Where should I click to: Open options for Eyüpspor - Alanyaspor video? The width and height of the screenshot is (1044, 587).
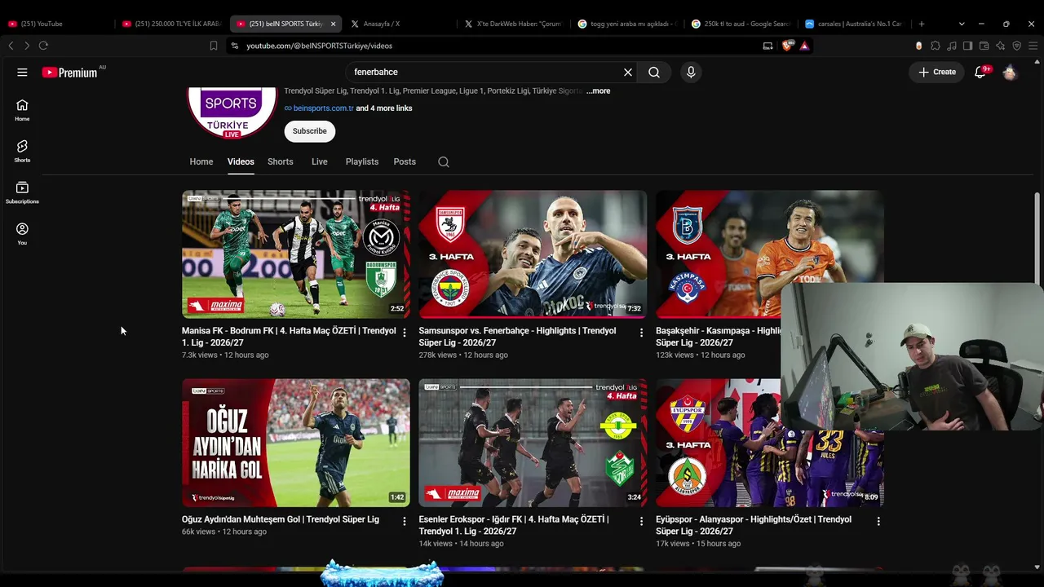pyautogui.click(x=878, y=521)
